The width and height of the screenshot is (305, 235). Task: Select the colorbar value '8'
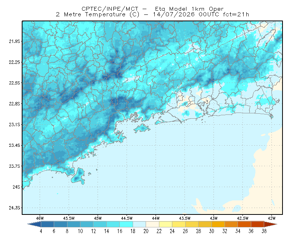pyautogui.click(x=67, y=231)
